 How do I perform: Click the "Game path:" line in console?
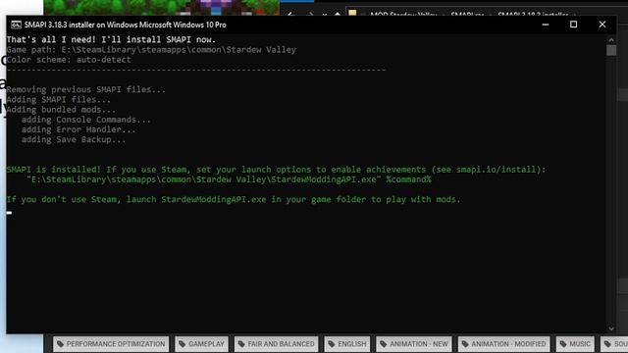(x=151, y=50)
